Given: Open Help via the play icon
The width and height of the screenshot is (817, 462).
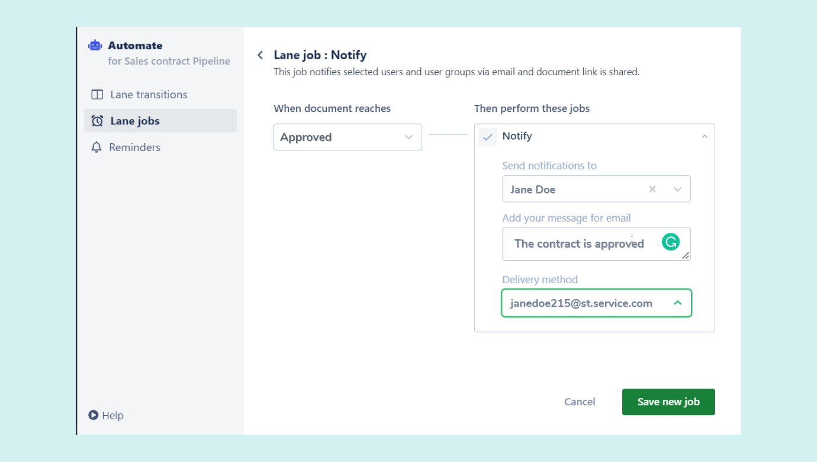Looking at the screenshot, I should (92, 415).
